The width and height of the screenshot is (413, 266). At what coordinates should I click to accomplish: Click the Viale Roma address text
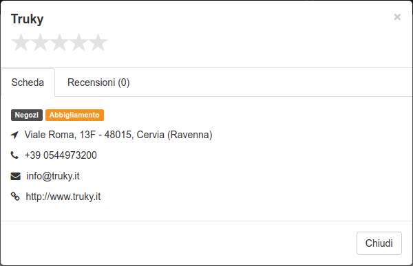(x=118, y=135)
